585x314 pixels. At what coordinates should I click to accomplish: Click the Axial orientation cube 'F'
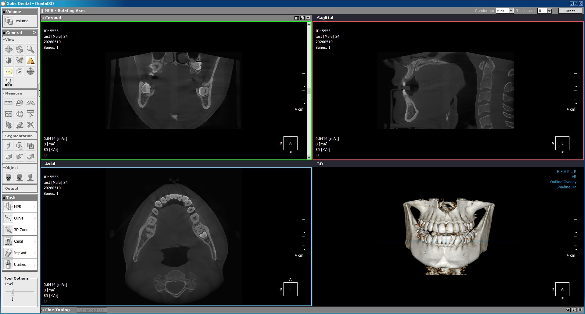(290, 289)
